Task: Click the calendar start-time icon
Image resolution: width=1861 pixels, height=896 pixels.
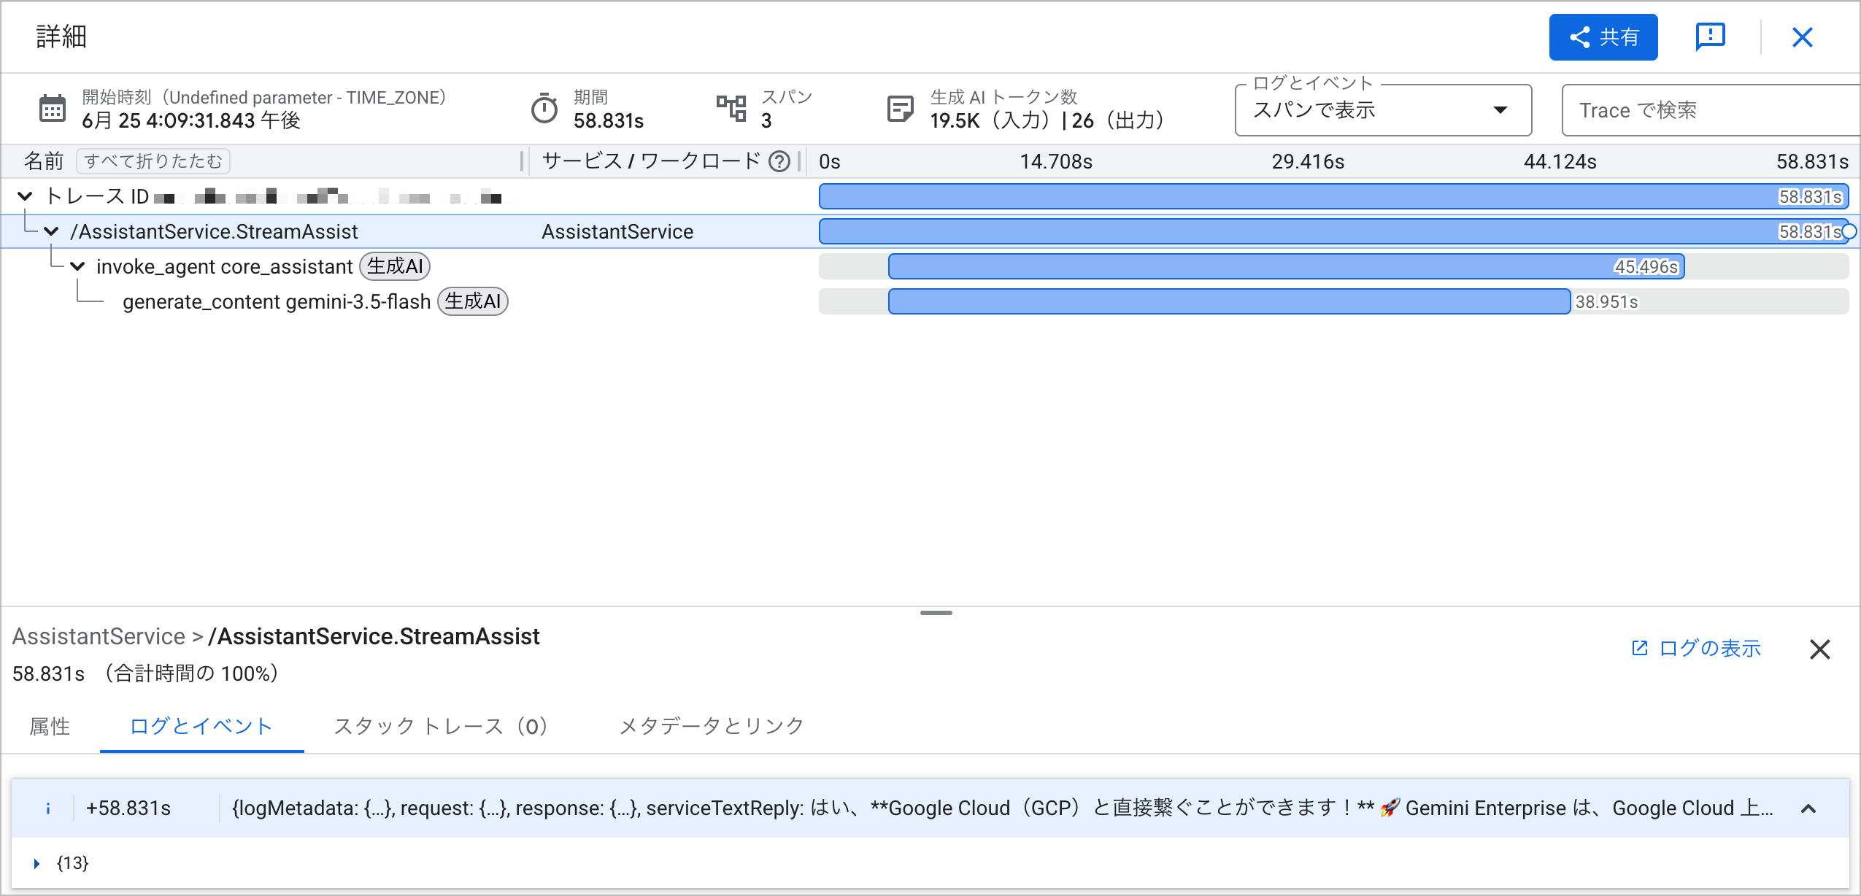Action: pyautogui.click(x=52, y=109)
